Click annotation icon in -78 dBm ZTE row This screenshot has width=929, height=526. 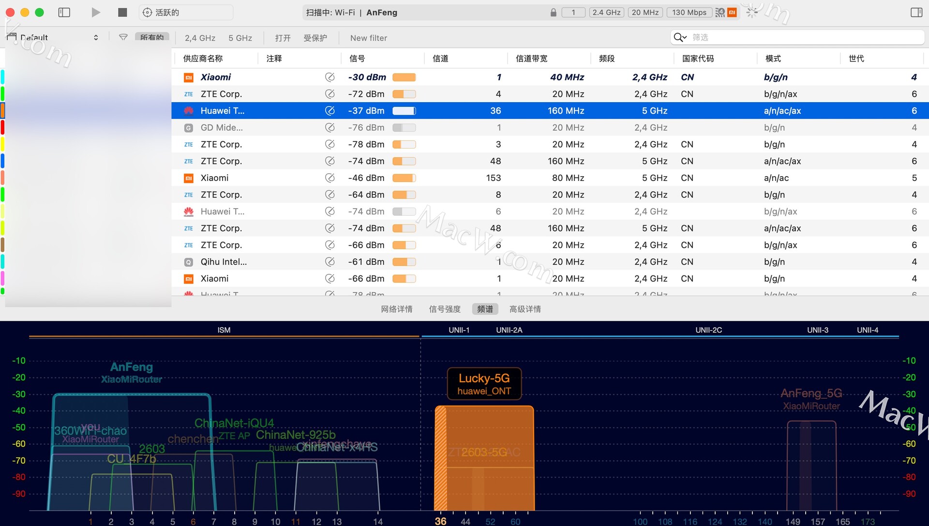(330, 144)
